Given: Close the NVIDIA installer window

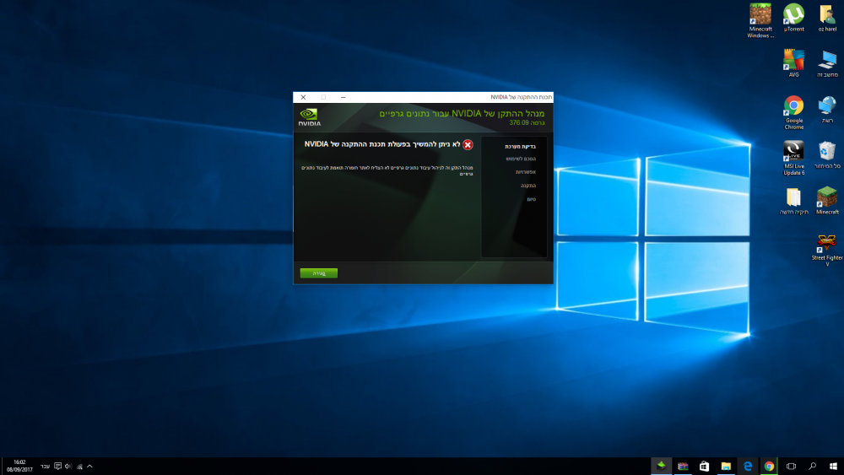Looking at the screenshot, I should pos(303,97).
